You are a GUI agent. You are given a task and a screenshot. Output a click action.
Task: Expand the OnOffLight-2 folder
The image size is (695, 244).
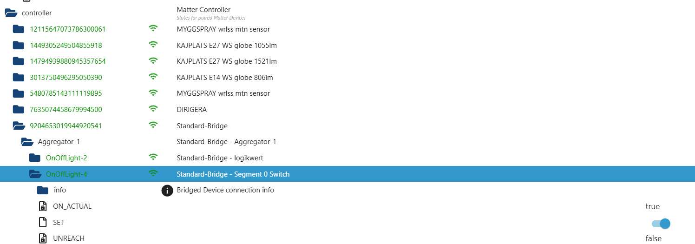point(35,158)
